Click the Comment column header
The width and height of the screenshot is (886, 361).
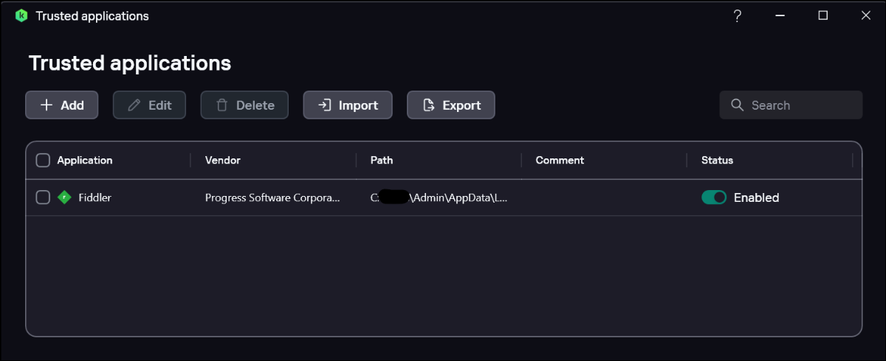560,160
